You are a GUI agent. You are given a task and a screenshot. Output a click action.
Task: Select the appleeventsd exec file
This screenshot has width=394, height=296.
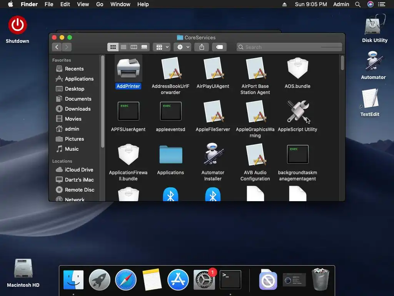tap(170, 111)
